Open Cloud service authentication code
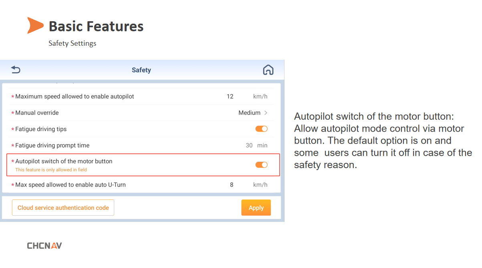482x268 pixels. tap(63, 208)
